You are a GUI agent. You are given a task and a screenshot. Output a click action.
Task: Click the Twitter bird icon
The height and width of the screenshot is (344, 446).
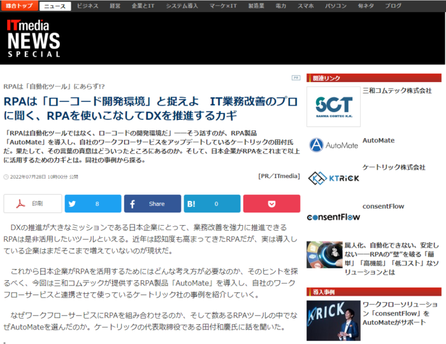[x=72, y=203]
